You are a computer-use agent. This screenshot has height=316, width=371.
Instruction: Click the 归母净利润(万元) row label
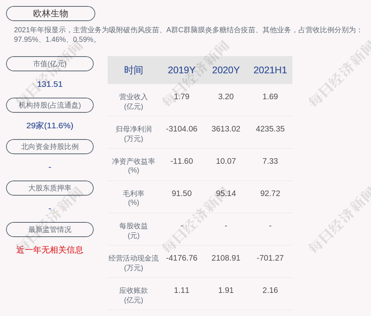pos(134,134)
